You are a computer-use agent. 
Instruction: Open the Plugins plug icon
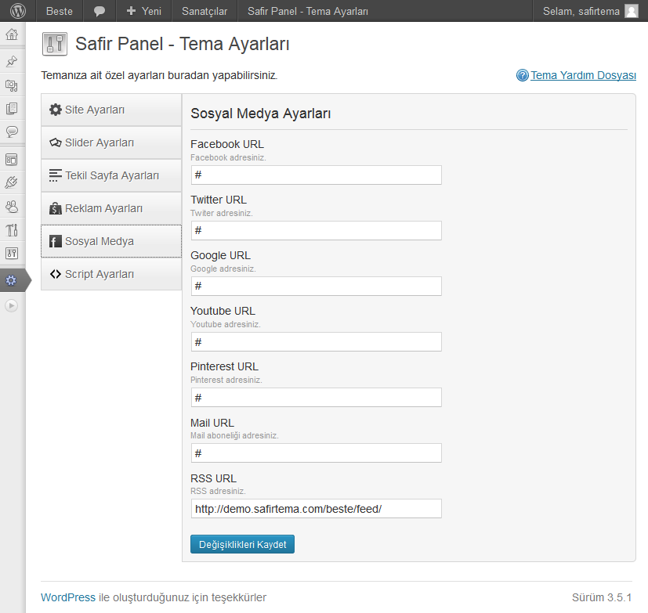(12, 182)
